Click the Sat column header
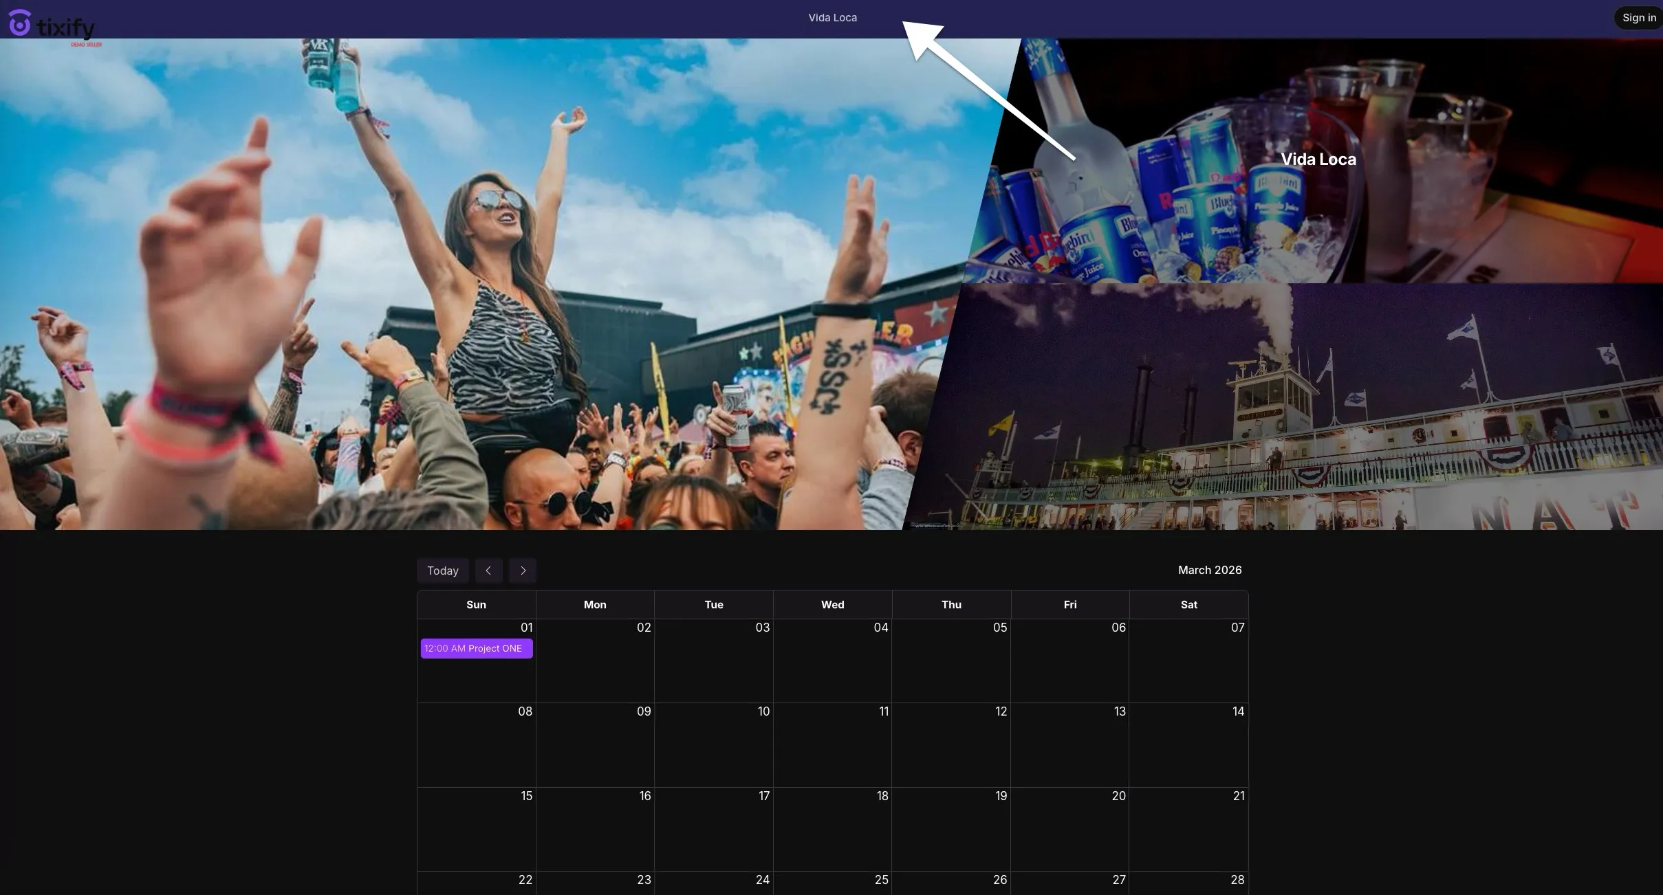Image resolution: width=1663 pixels, height=895 pixels. [1189, 605]
